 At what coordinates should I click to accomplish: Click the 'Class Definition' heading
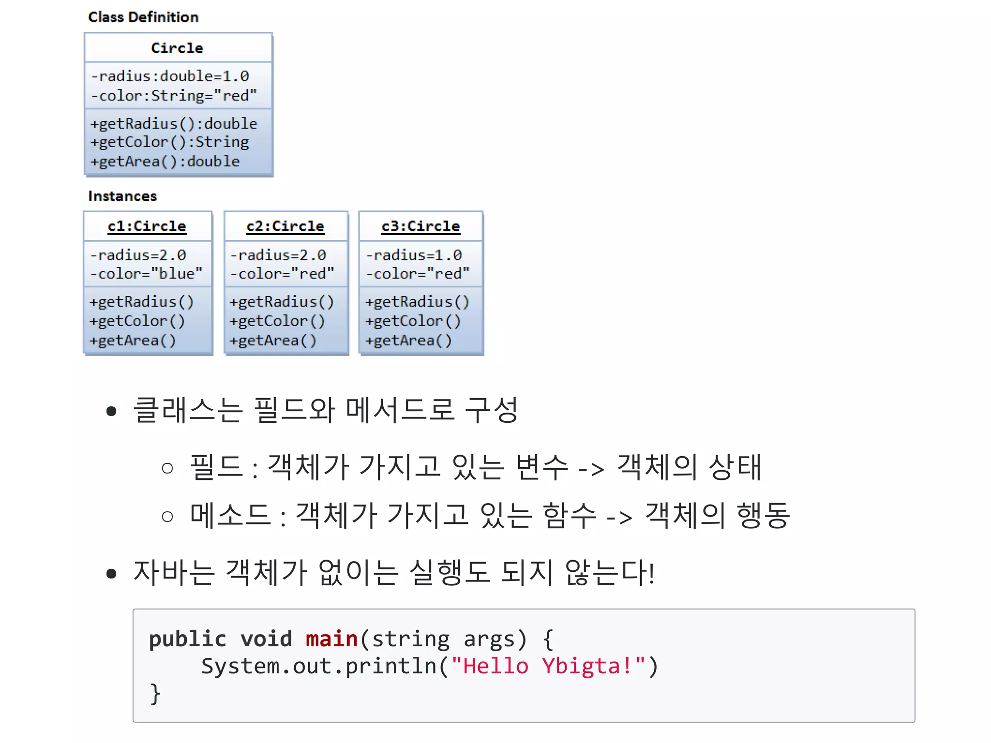(143, 17)
